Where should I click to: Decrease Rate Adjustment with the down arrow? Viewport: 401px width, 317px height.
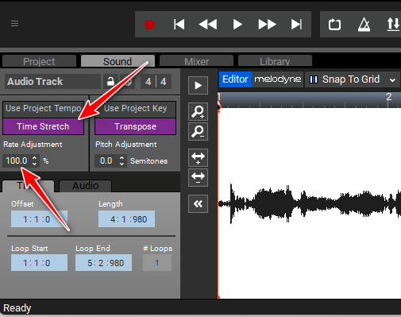pos(34,164)
